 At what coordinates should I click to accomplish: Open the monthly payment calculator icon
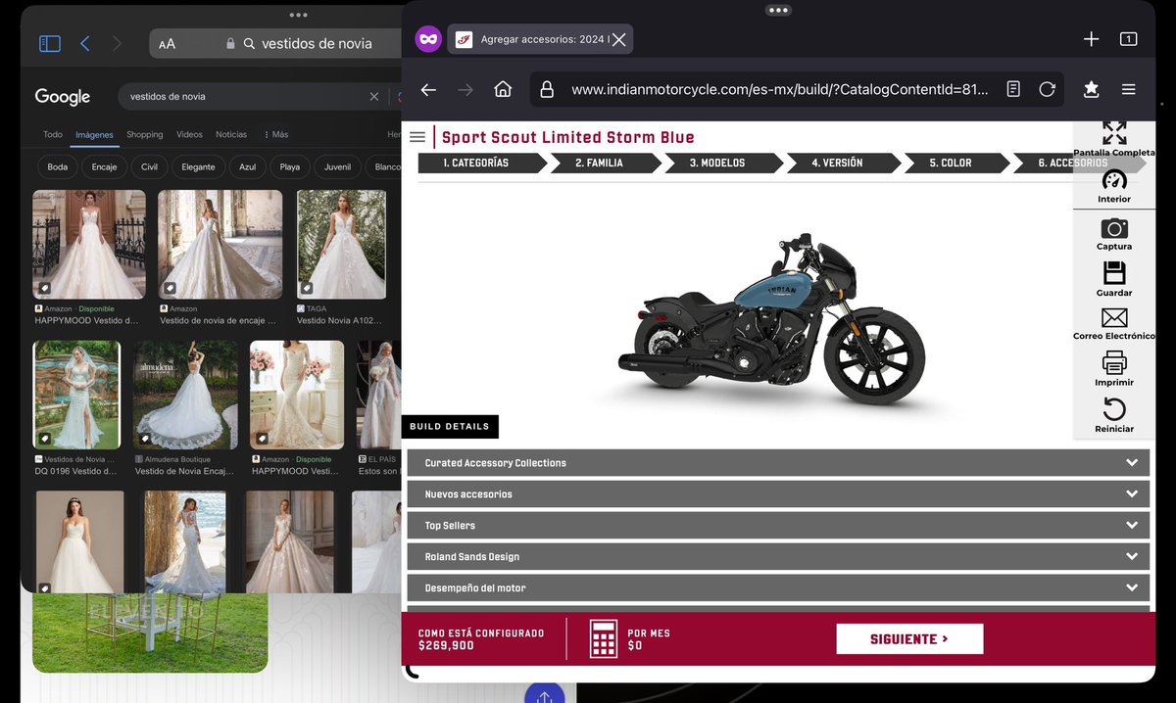click(x=603, y=638)
